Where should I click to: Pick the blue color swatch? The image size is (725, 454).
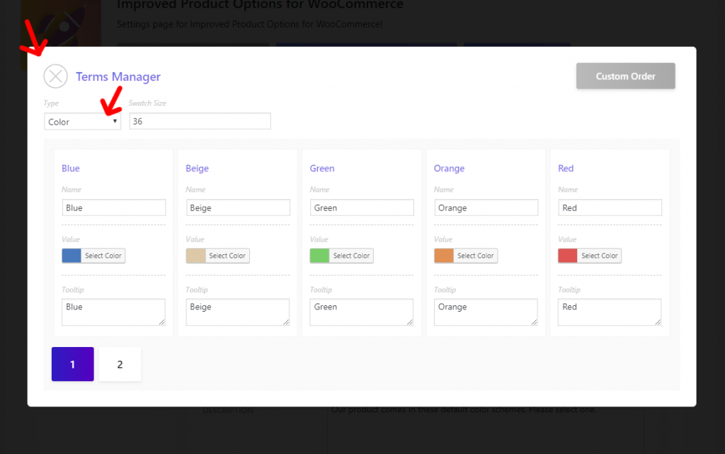pos(72,256)
